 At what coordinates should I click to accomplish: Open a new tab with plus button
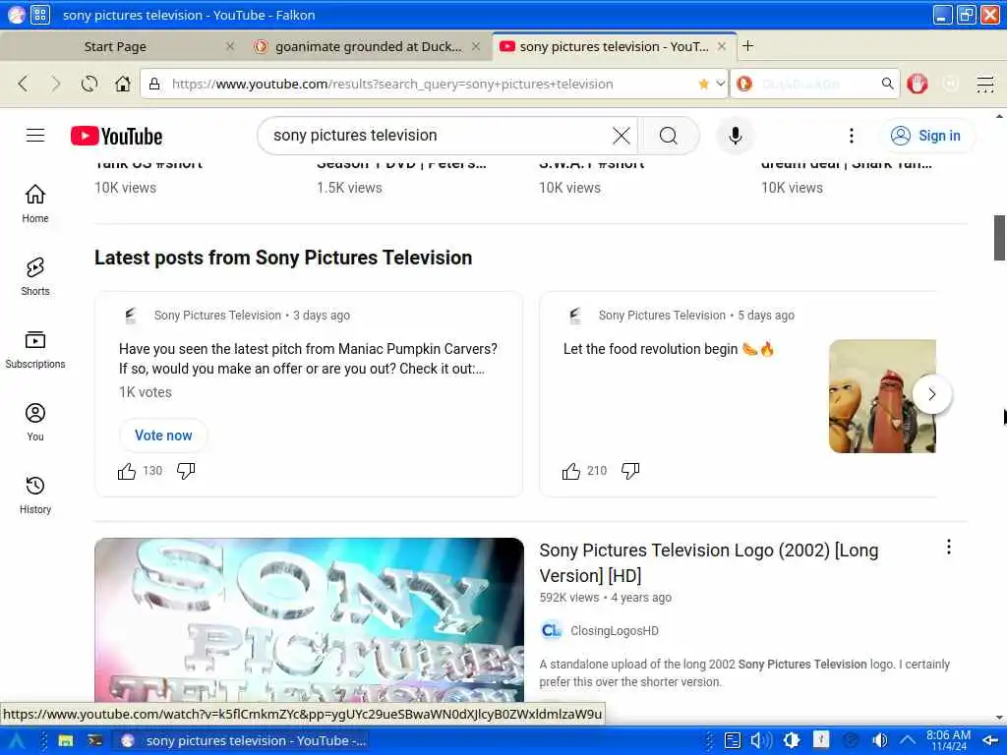[x=747, y=46]
